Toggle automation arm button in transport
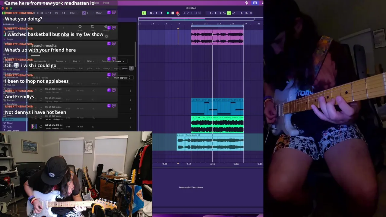 pos(188,13)
